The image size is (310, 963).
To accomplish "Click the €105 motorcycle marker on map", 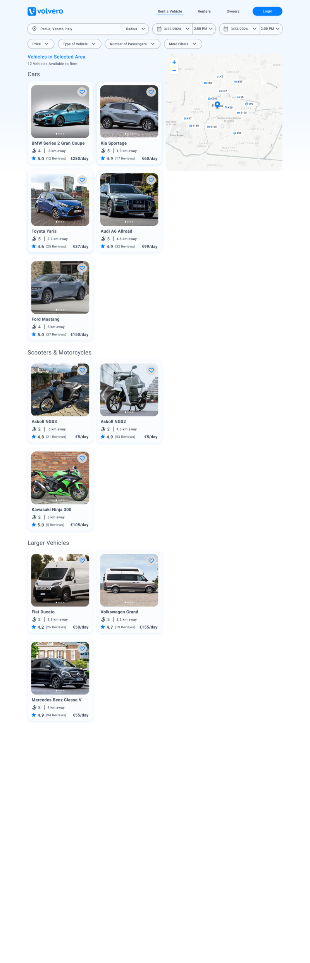I will 242,112.
